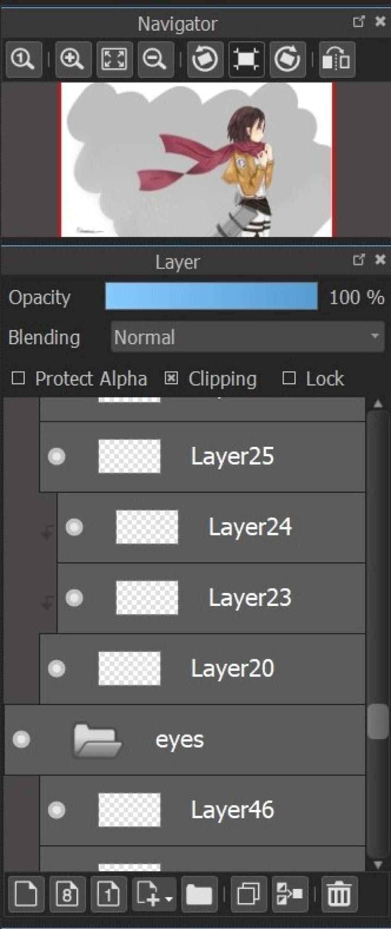Toggle the Clipping checkbox

[x=171, y=378]
